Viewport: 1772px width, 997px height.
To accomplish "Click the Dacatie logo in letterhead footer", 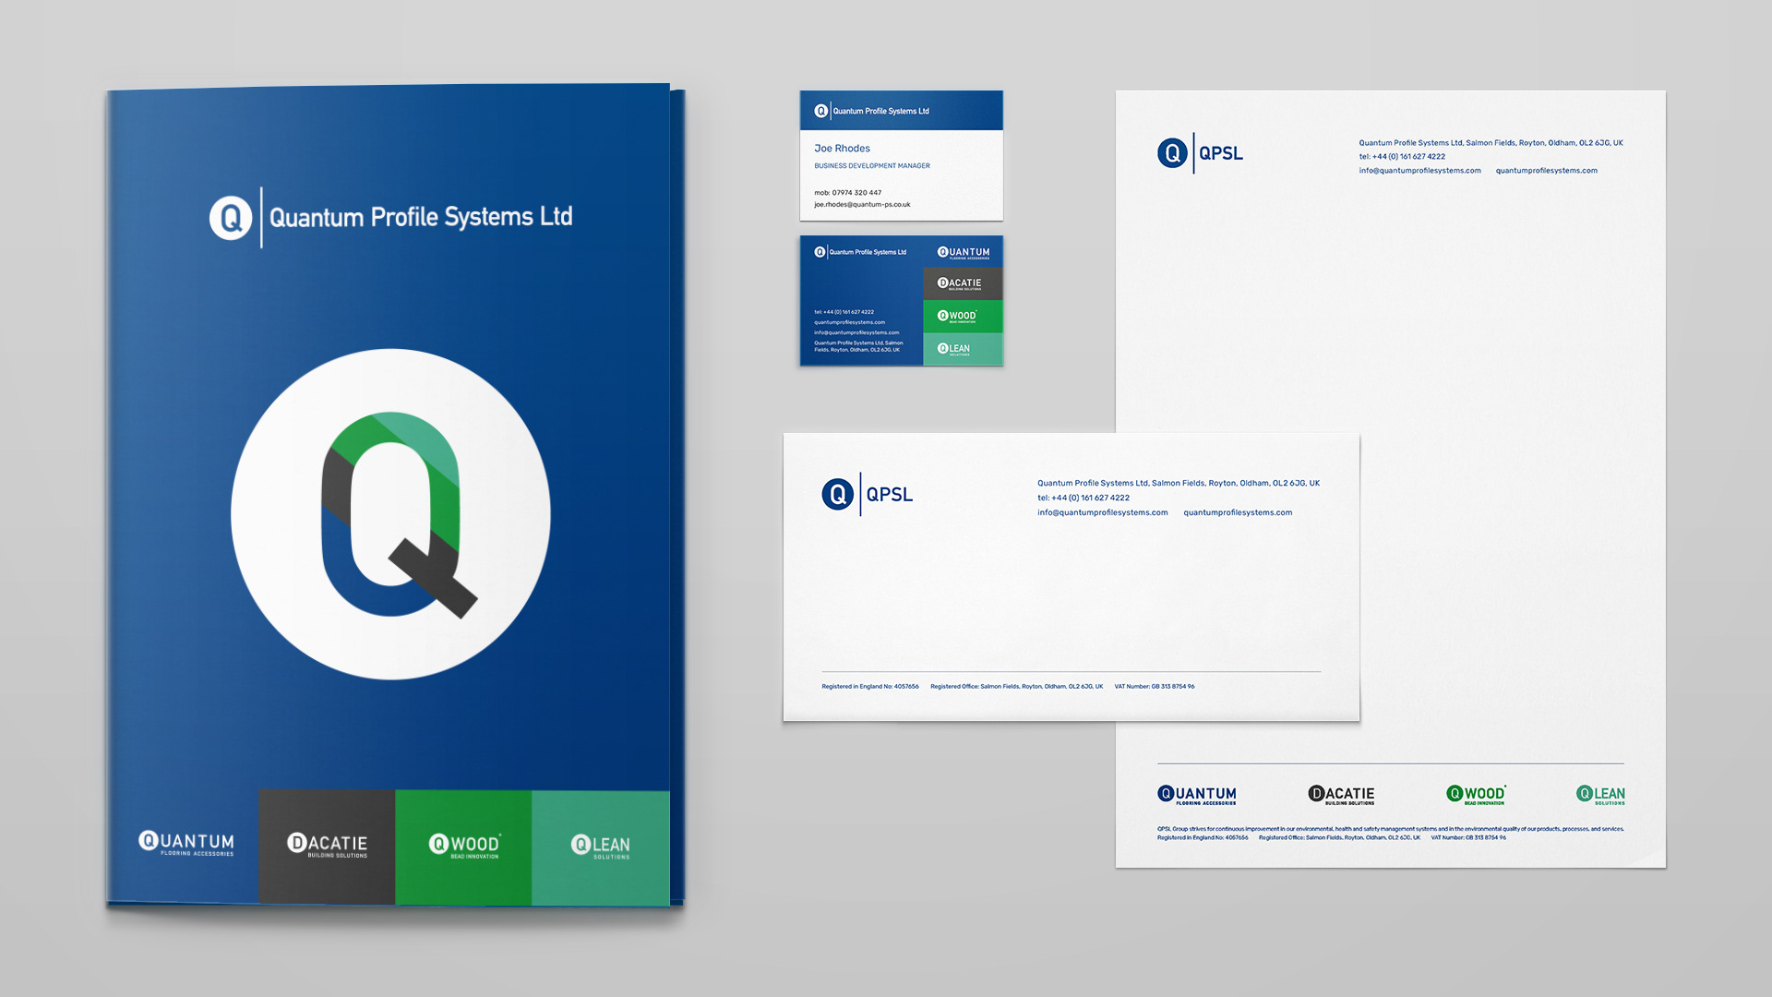I will [x=1341, y=795].
